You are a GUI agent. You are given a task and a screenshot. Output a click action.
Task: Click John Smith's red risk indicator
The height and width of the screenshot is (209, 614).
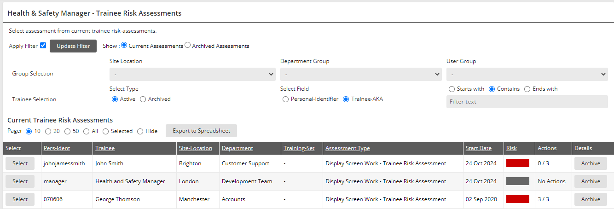(517, 163)
